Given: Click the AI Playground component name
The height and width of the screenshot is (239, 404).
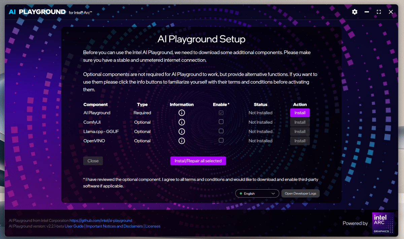Looking at the screenshot, I should 97,113.
